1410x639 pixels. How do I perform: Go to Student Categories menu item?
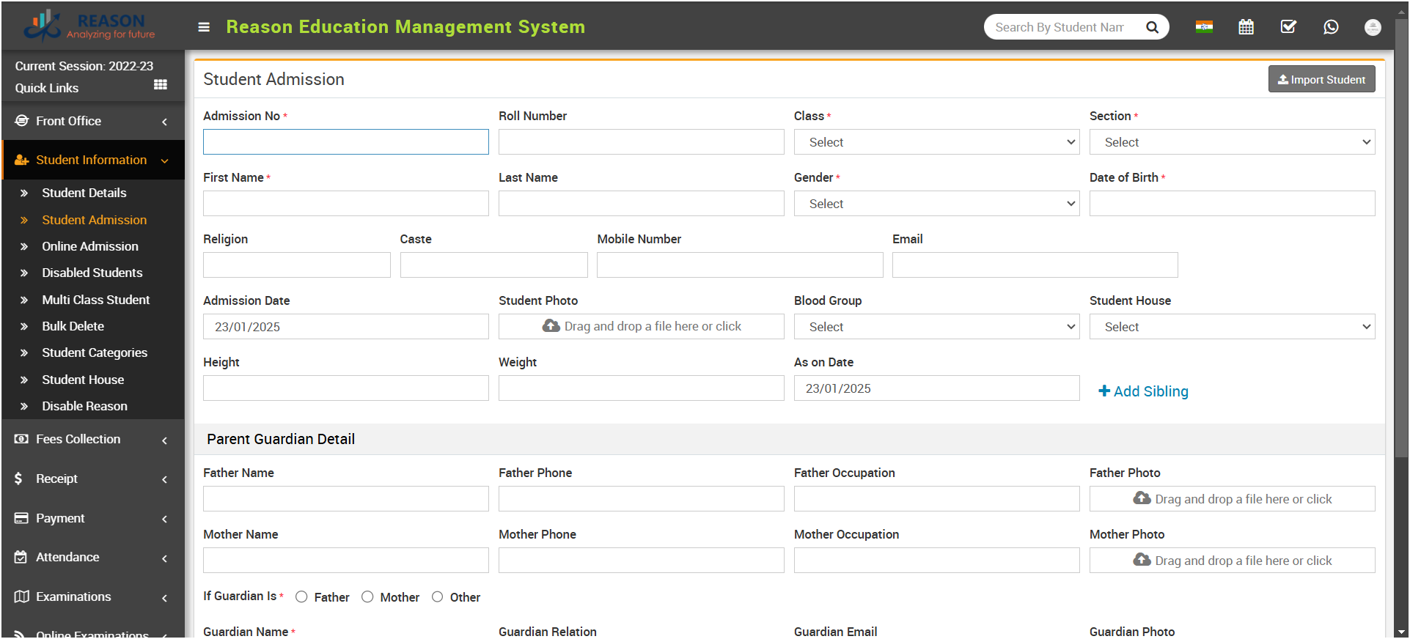coord(95,352)
